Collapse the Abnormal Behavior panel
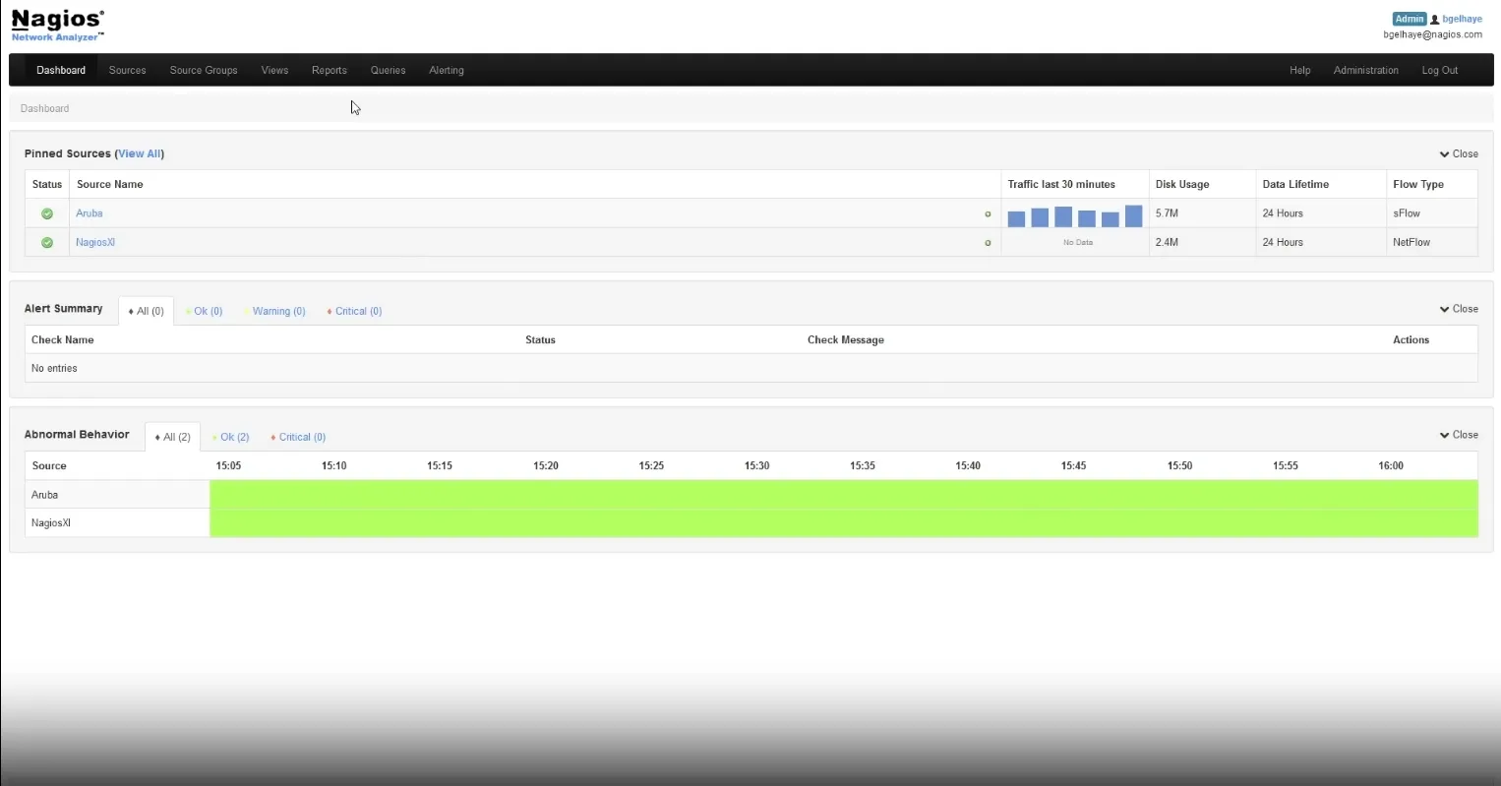Screen dimensions: 1501x786 [1459, 435]
